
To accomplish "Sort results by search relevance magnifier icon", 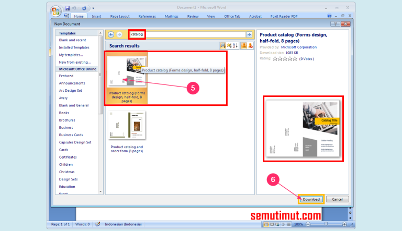I will (222, 45).
